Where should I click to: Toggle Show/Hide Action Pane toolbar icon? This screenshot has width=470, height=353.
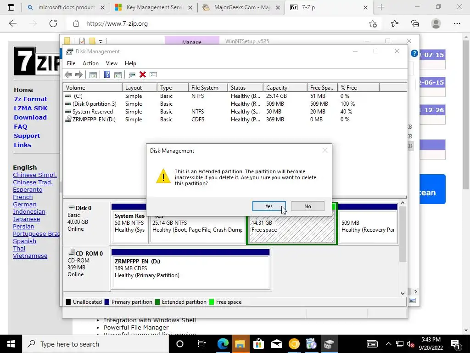click(118, 75)
